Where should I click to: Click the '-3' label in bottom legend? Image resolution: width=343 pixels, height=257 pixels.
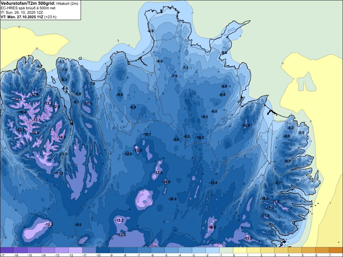click(194, 255)
